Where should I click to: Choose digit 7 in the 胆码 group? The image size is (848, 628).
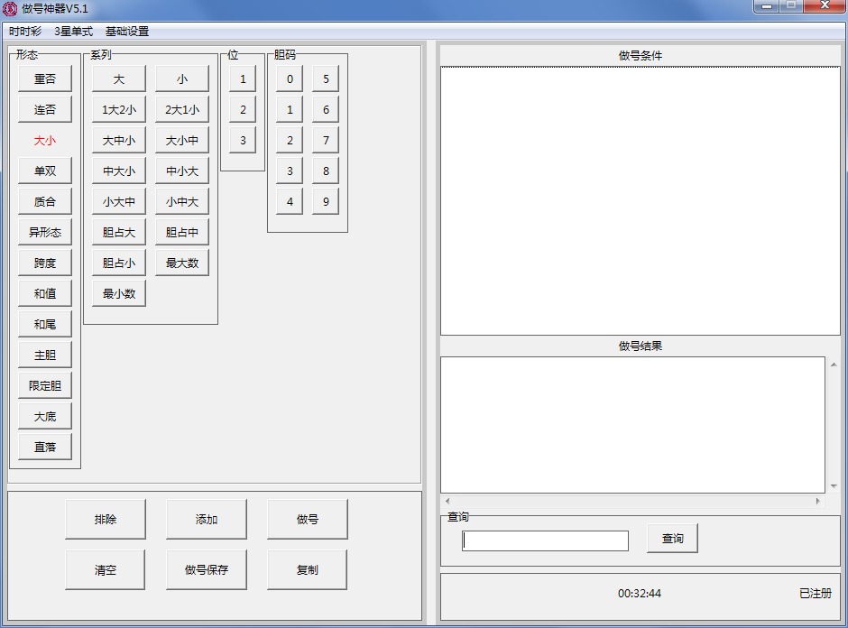click(x=326, y=141)
